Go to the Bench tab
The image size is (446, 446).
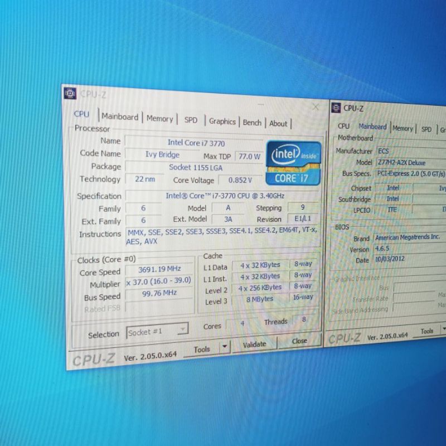click(252, 123)
